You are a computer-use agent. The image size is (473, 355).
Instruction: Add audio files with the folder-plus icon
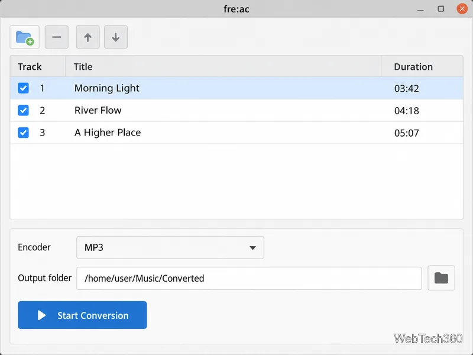tap(24, 37)
